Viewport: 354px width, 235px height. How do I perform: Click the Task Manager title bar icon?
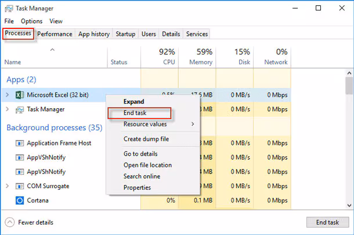coord(9,8)
